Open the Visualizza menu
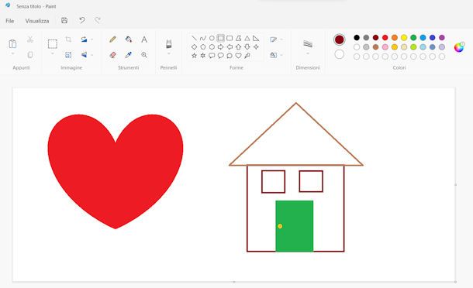The height and width of the screenshot is (288, 473). [37, 21]
